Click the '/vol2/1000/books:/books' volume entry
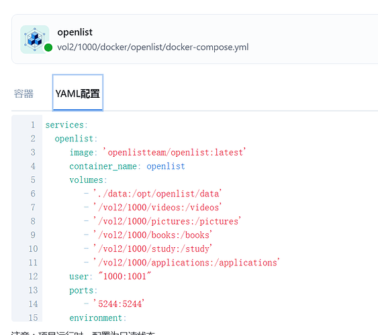 pyautogui.click(x=152, y=235)
